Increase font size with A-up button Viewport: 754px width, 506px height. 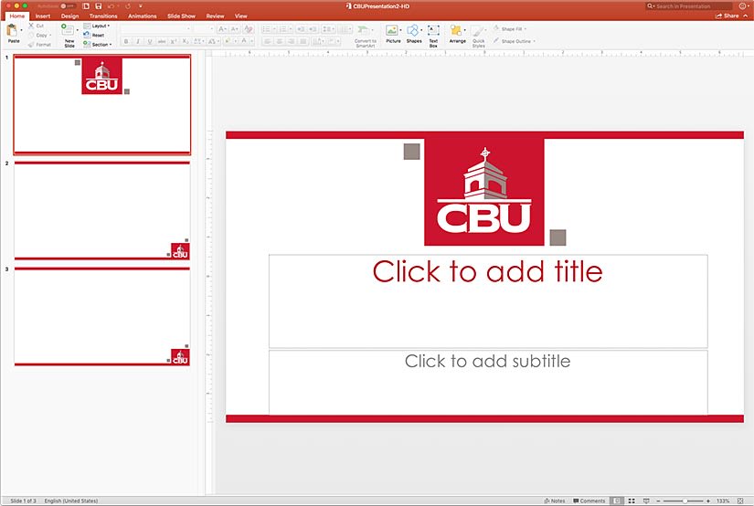click(x=222, y=29)
